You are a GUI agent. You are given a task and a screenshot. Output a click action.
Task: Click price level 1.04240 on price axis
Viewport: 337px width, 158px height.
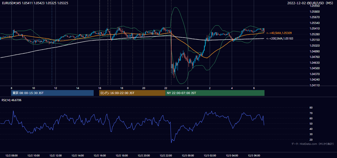[314, 80]
